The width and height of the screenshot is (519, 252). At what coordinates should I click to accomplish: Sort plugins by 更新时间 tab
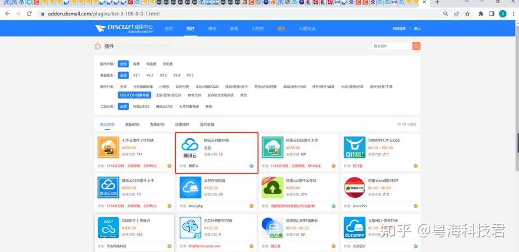(x=132, y=124)
